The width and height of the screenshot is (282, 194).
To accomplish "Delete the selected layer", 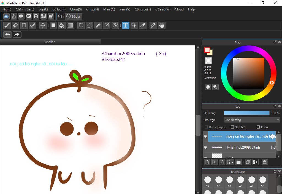I will click(265, 162).
